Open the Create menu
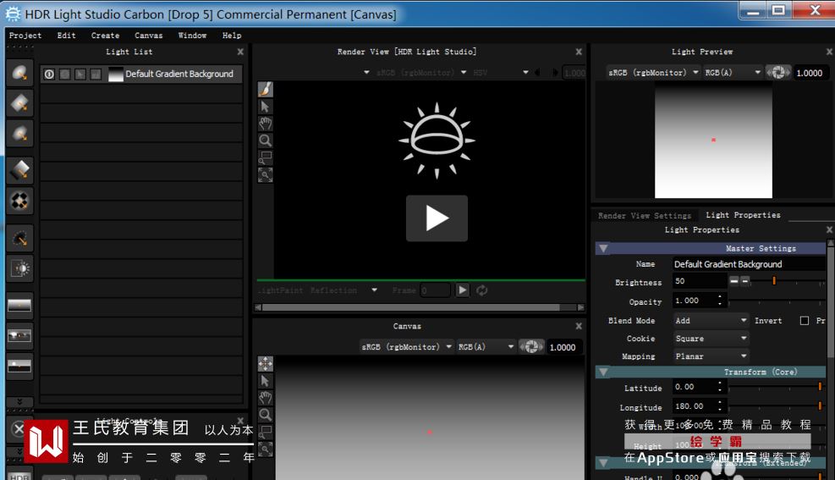The image size is (835, 480). click(105, 36)
